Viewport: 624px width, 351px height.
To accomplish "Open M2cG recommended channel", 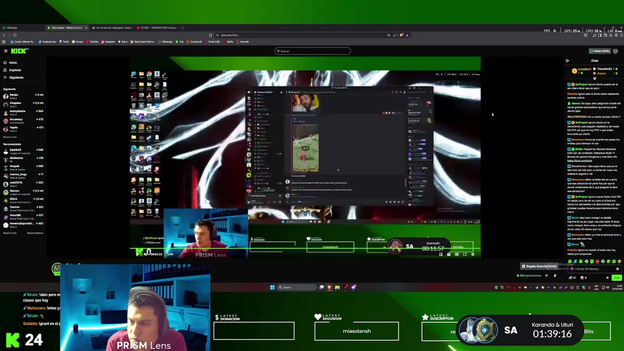I will click(22, 200).
